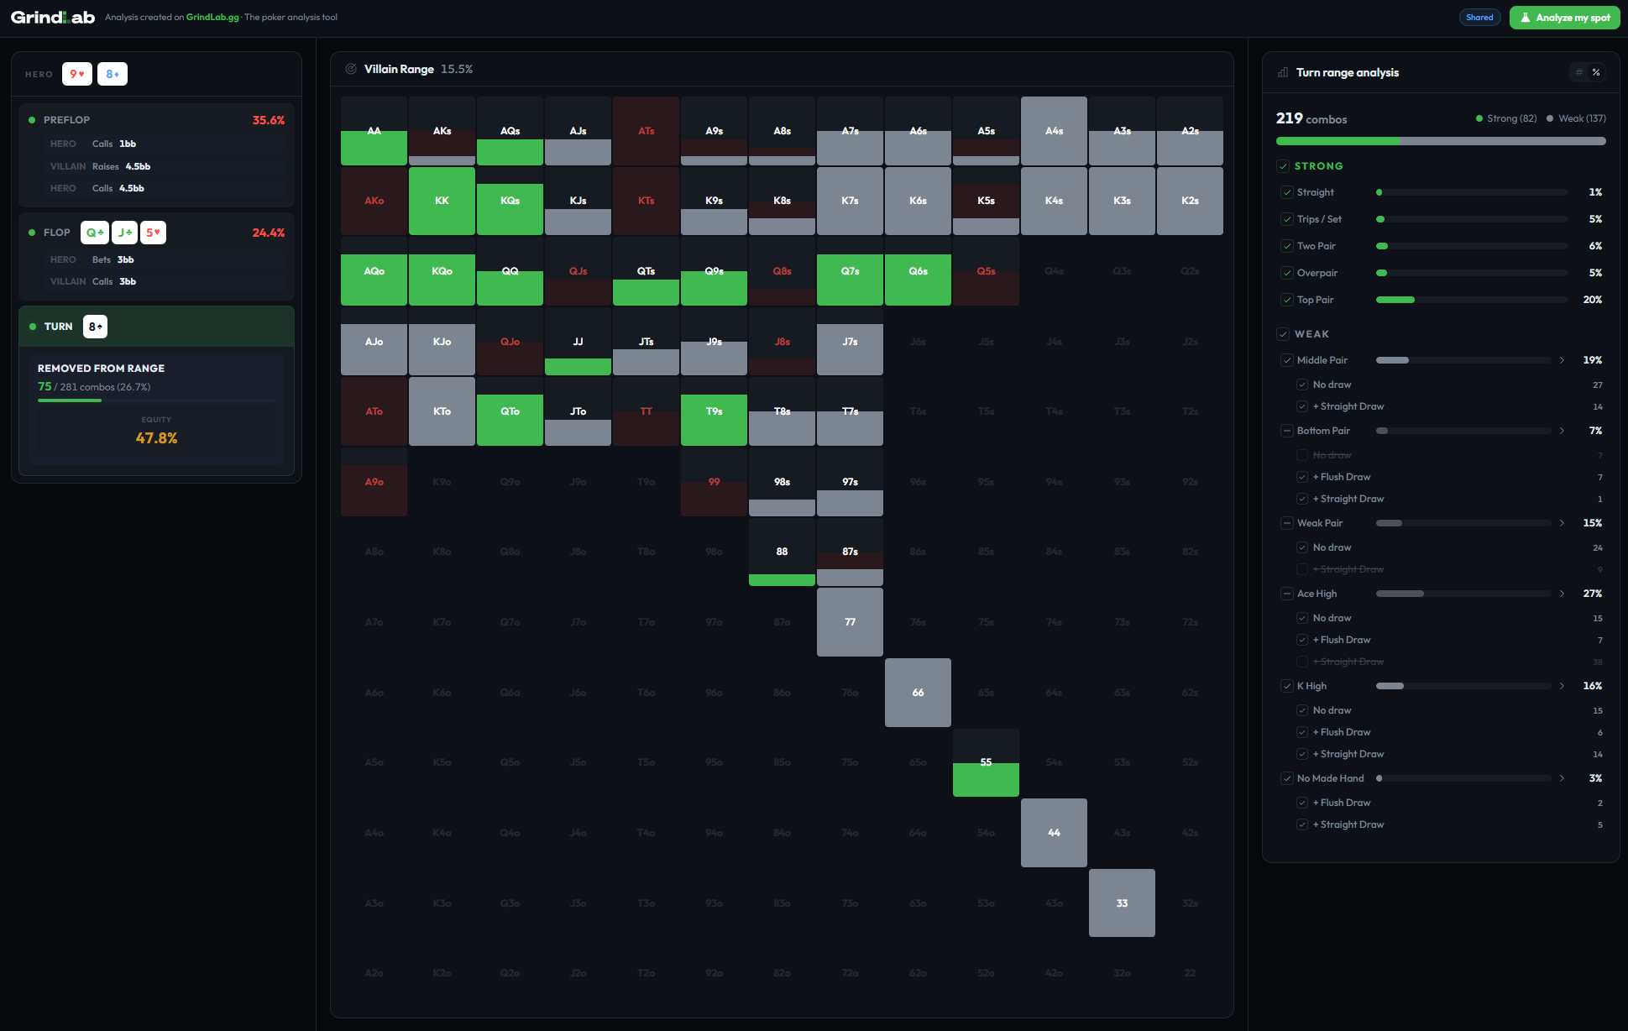Image resolution: width=1628 pixels, height=1031 pixels.
Task: Click the Q♣ flop card icon
Action: (x=94, y=233)
